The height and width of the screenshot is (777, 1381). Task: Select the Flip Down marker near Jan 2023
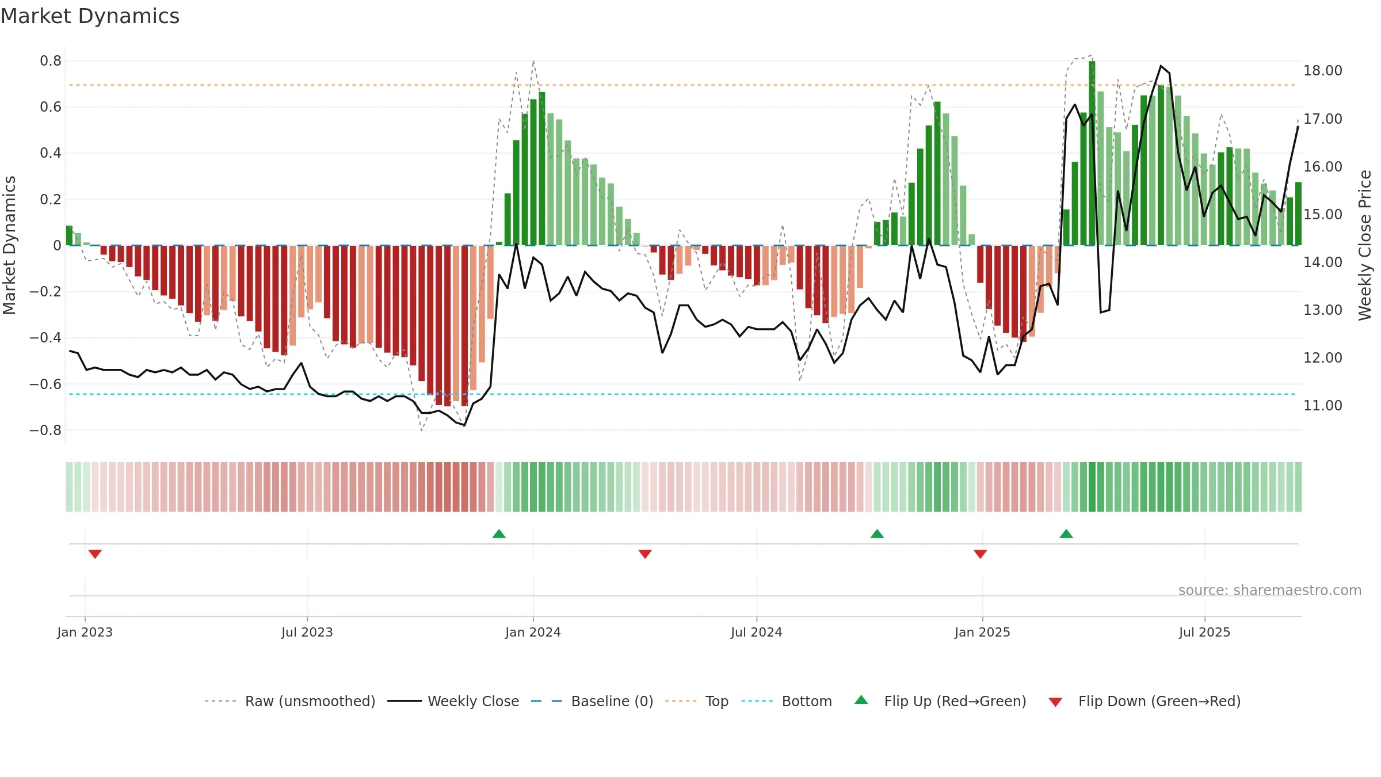pyautogui.click(x=95, y=554)
